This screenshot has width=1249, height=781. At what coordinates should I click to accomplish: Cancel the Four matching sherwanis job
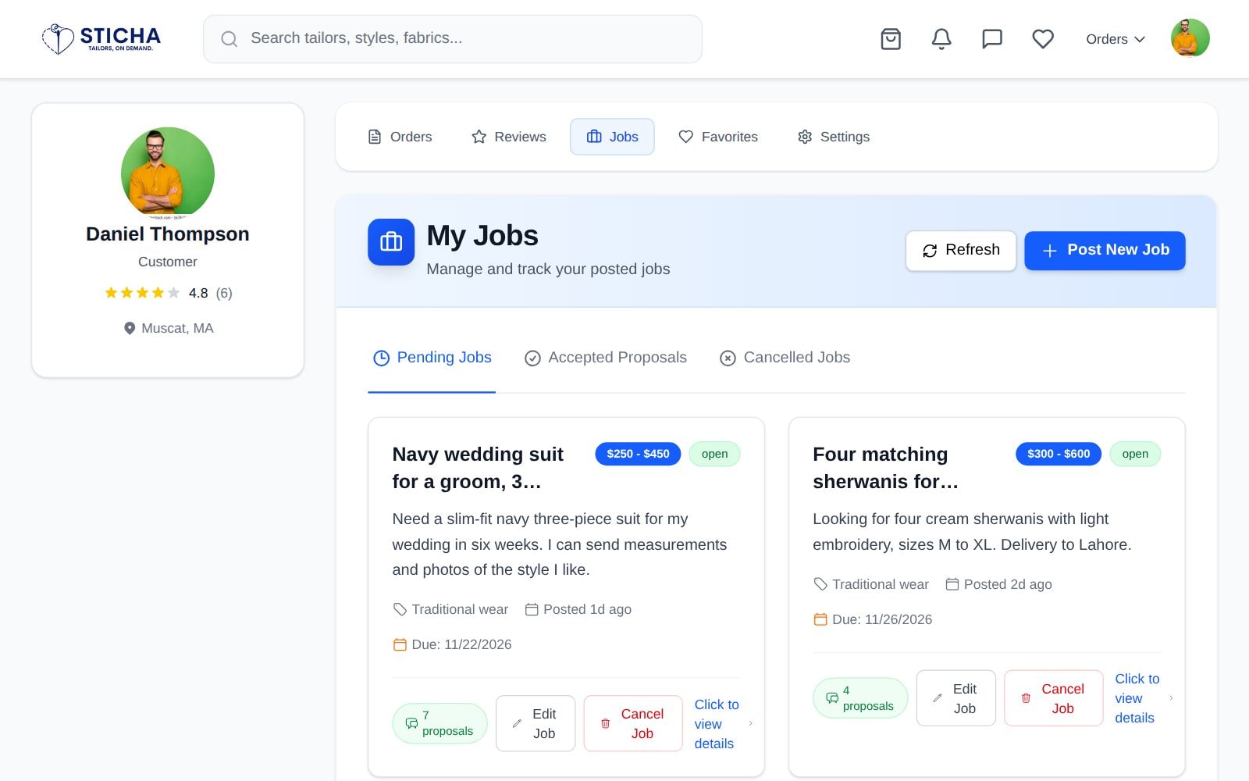pos(1054,698)
